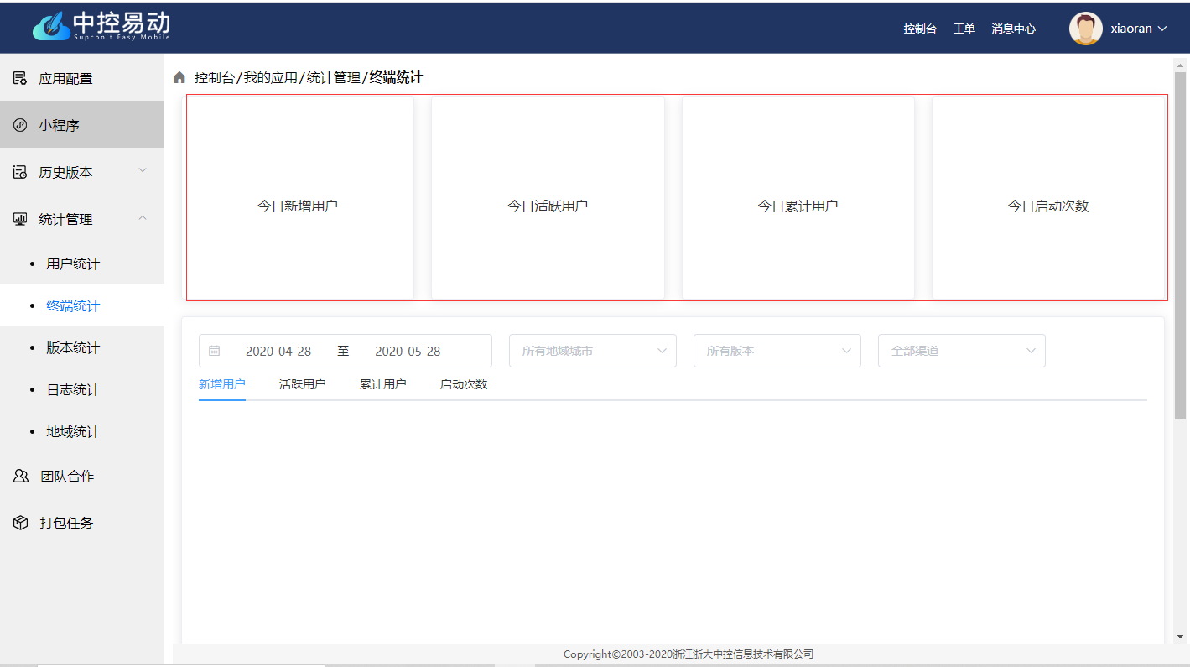Click the 今日新增用户 card
This screenshot has width=1190, height=667.
tap(299, 198)
